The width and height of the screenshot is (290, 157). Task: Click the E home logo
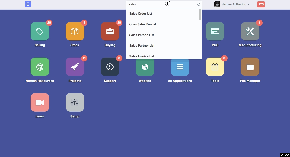[28, 4]
